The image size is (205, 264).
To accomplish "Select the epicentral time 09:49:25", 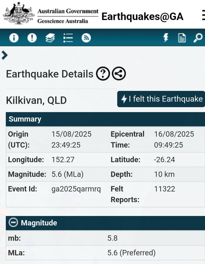I will (x=169, y=145).
